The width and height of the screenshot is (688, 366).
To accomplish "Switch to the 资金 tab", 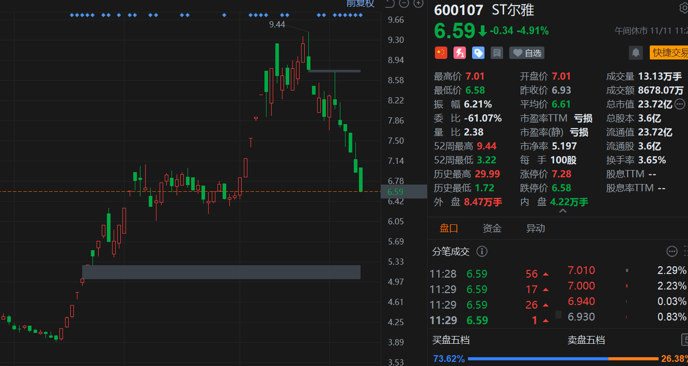I will [x=492, y=228].
